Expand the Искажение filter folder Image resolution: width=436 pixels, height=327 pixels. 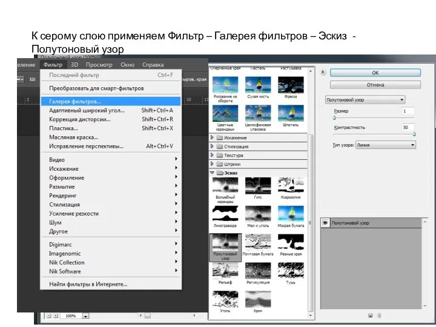pyautogui.click(x=212, y=137)
